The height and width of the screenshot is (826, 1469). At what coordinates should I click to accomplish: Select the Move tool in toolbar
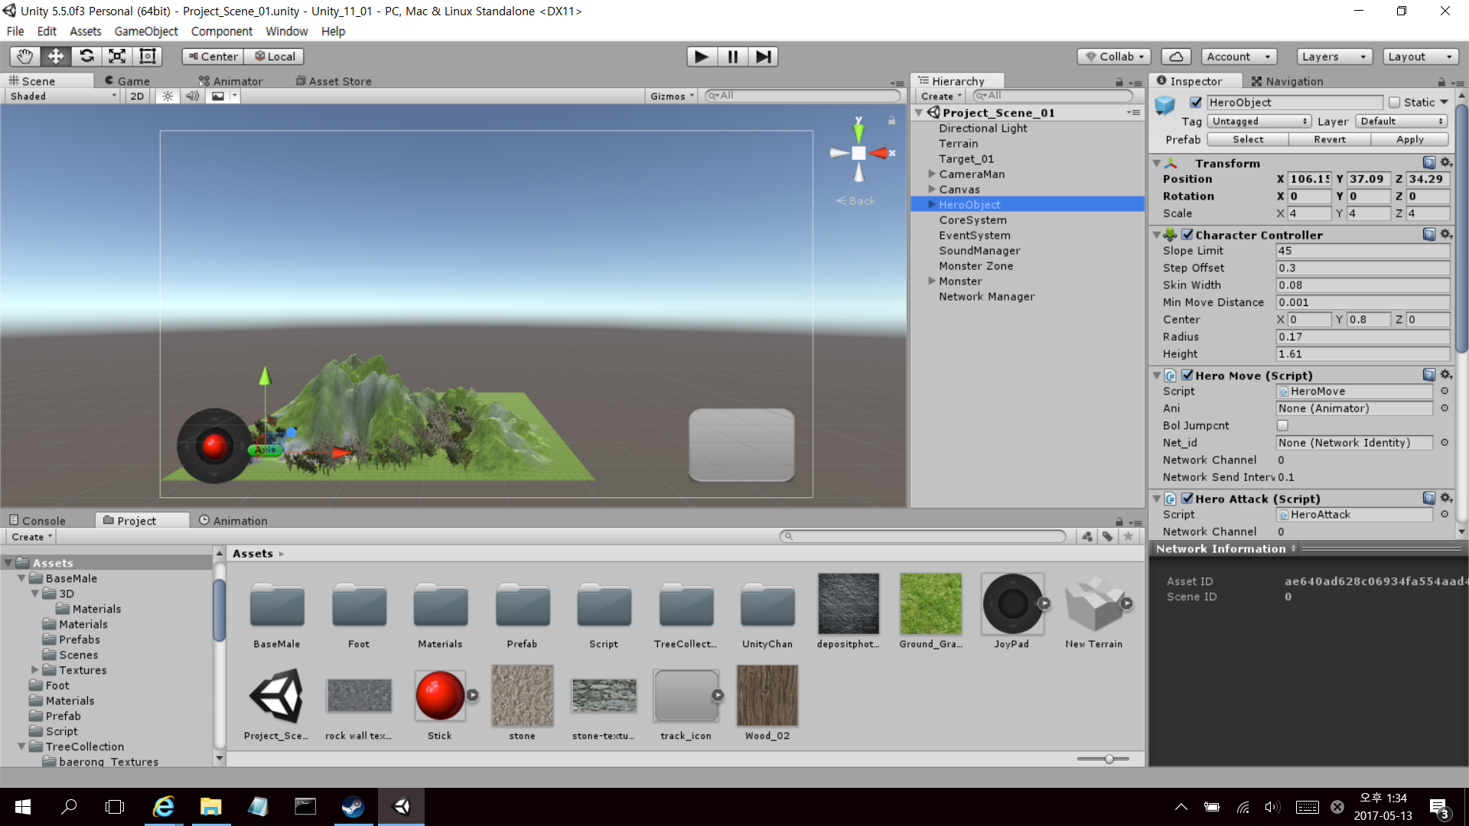coord(55,56)
